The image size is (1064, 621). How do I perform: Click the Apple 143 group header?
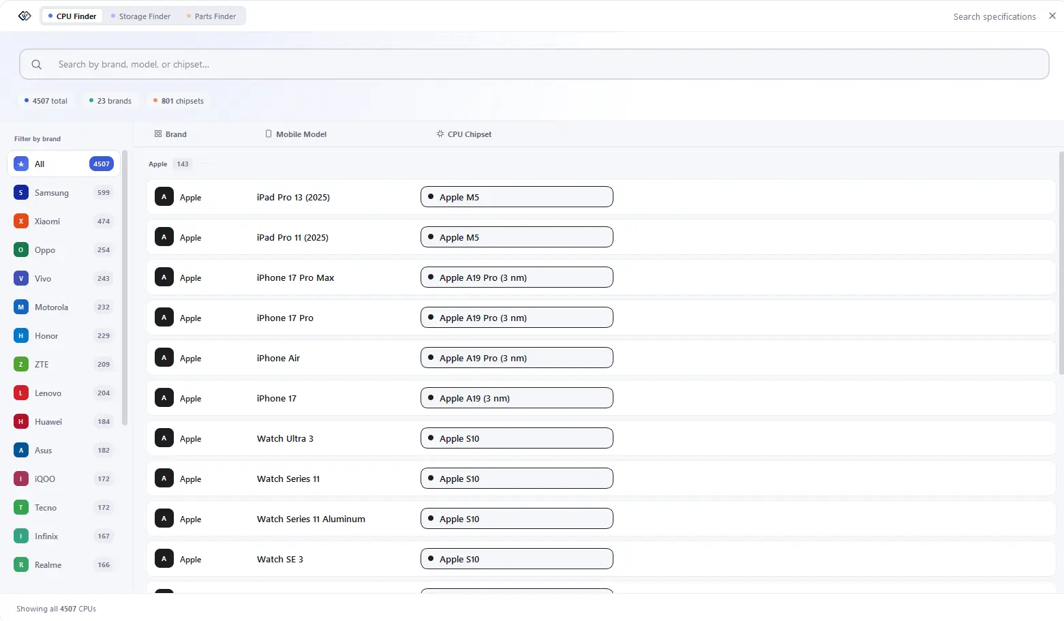pyautogui.click(x=170, y=164)
